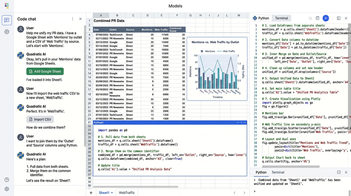
Task: Switch to Terminal tab in console panel
Action: point(278,172)
